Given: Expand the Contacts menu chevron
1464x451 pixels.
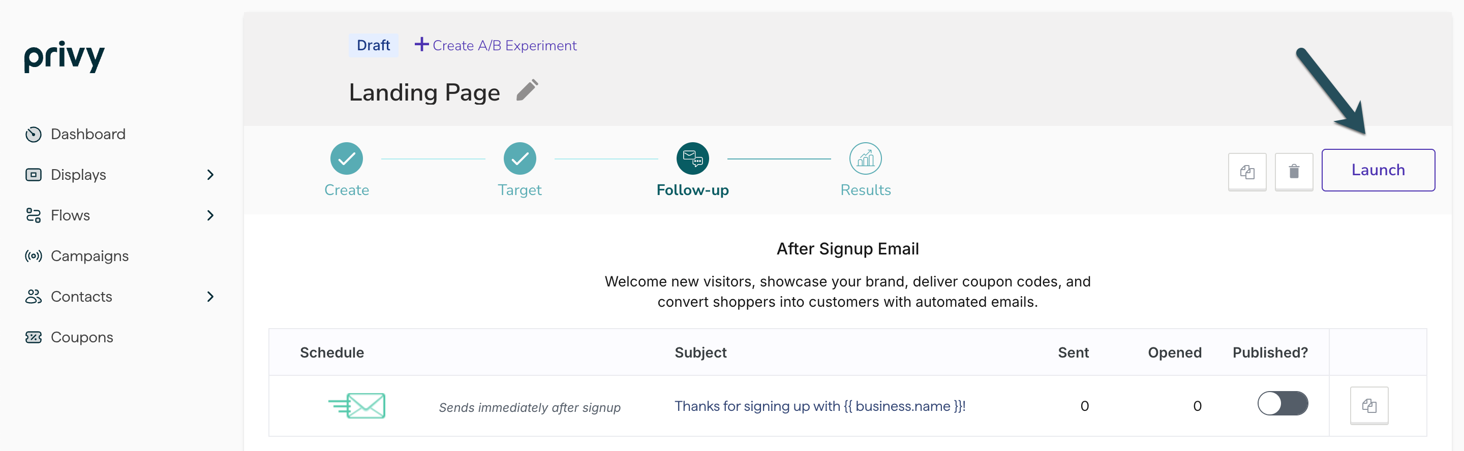Looking at the screenshot, I should pos(210,297).
